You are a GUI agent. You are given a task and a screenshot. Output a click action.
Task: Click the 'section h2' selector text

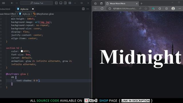pos(13,48)
